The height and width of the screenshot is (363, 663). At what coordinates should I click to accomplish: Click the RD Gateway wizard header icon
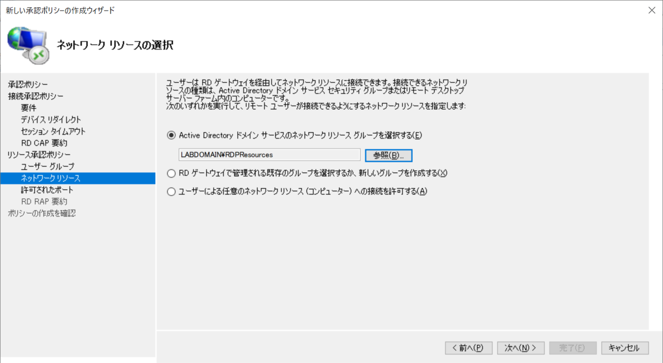[29, 46]
